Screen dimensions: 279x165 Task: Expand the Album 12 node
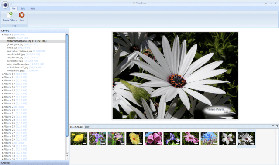pyautogui.click(x=3, y=81)
